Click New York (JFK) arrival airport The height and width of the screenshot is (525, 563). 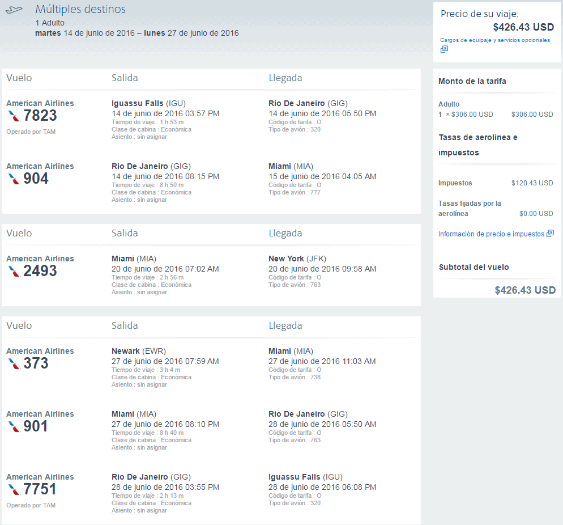tap(297, 259)
